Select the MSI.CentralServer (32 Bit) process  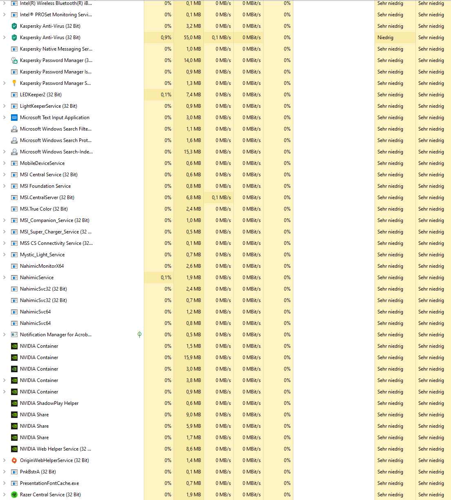47,198
